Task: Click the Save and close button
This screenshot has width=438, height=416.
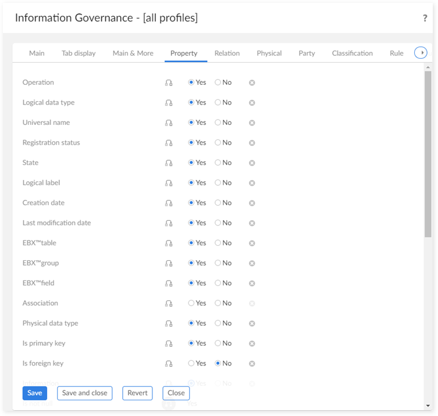Action: click(x=84, y=393)
